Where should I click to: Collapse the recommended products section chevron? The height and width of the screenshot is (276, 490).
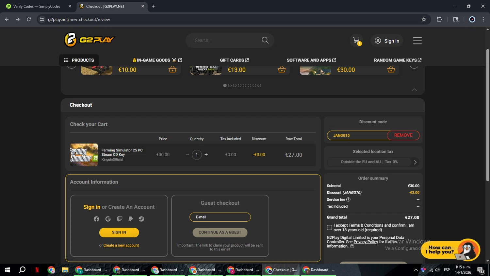[414, 90]
